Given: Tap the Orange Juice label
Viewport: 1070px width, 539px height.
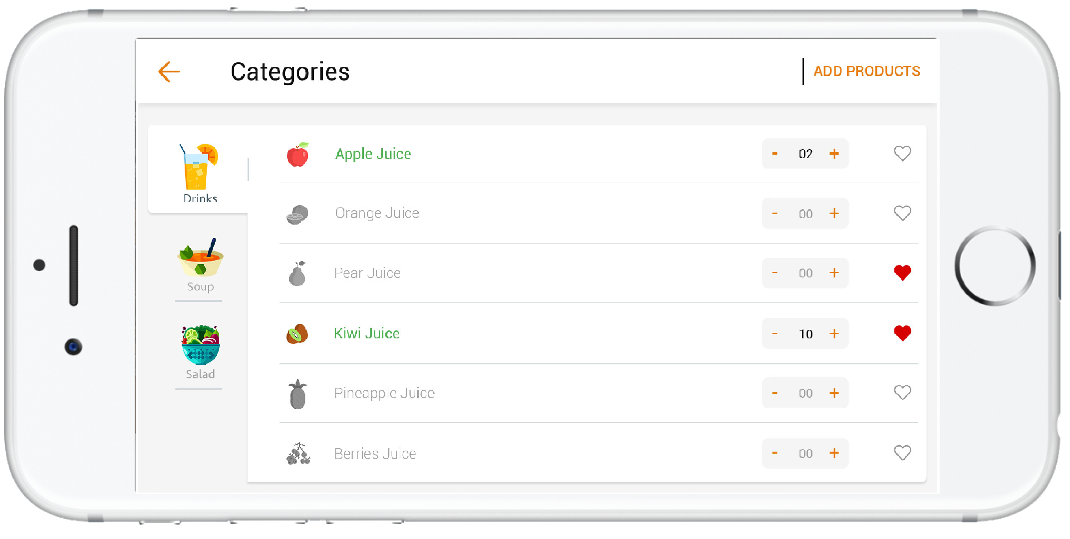Looking at the screenshot, I should [x=377, y=213].
